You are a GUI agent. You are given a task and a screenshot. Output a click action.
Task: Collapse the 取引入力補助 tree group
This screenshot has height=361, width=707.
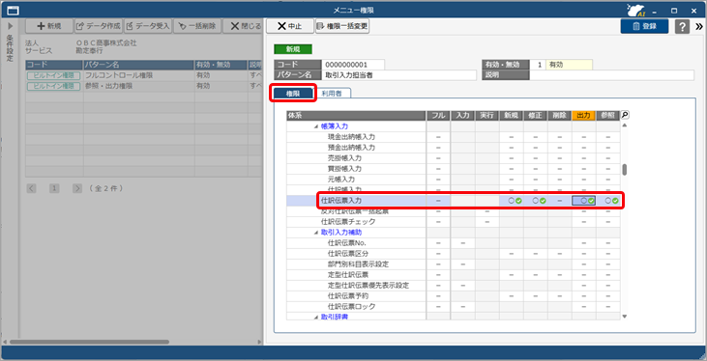(316, 233)
